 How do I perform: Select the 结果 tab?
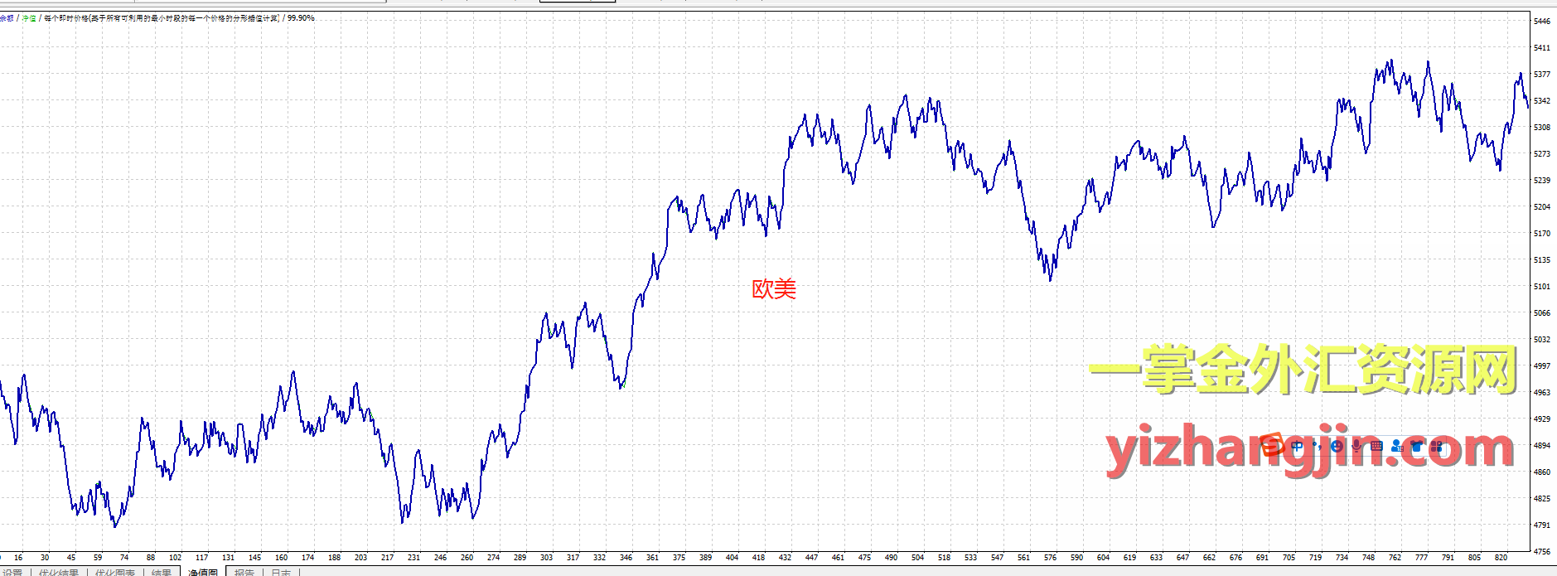pyautogui.click(x=162, y=572)
